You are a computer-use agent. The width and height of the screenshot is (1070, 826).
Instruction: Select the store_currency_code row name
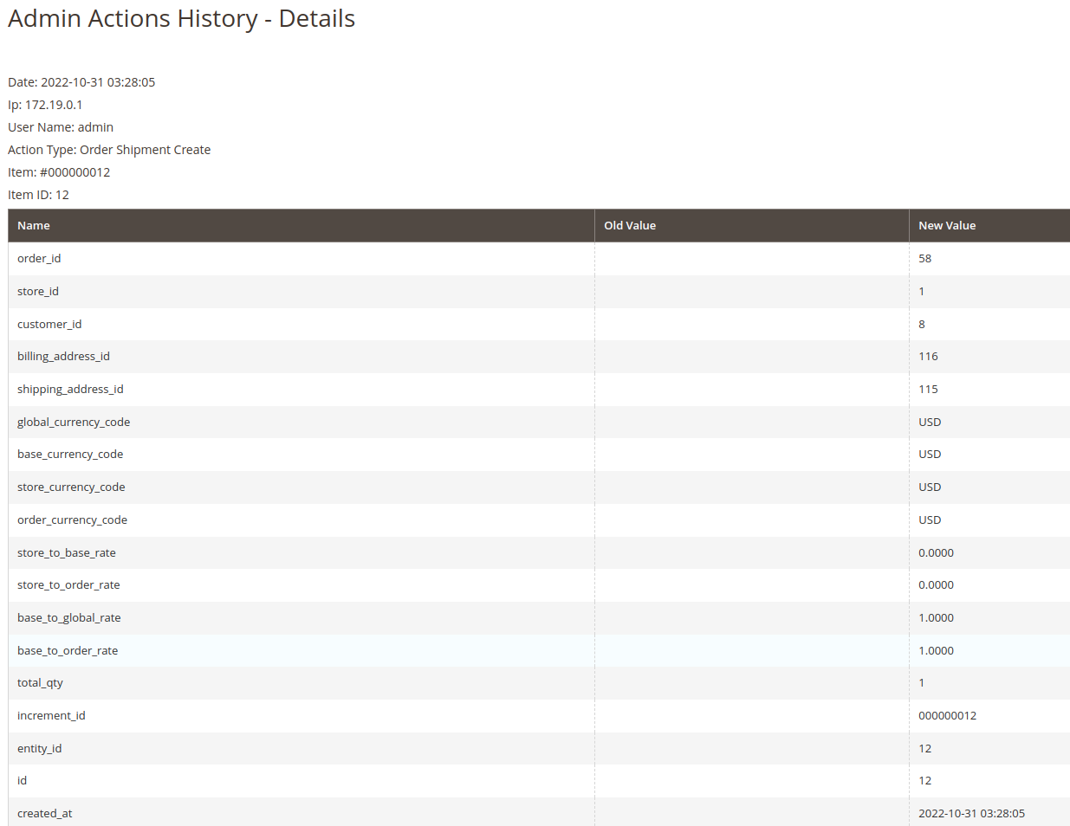click(x=71, y=487)
